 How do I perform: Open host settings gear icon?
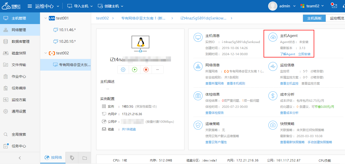123,69
